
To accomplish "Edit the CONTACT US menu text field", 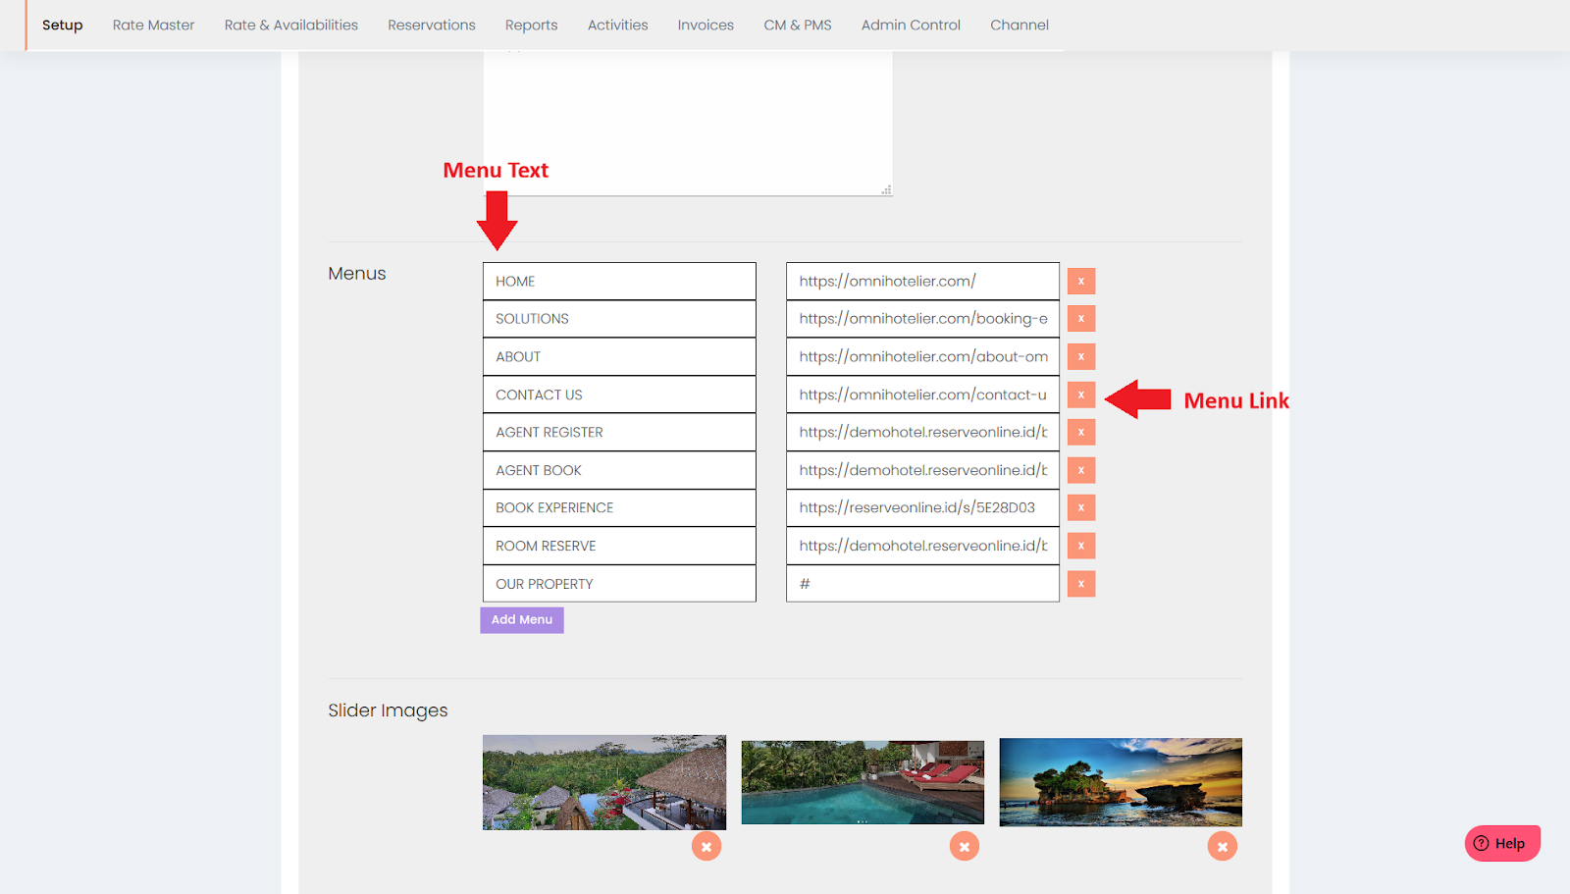I will 619,394.
